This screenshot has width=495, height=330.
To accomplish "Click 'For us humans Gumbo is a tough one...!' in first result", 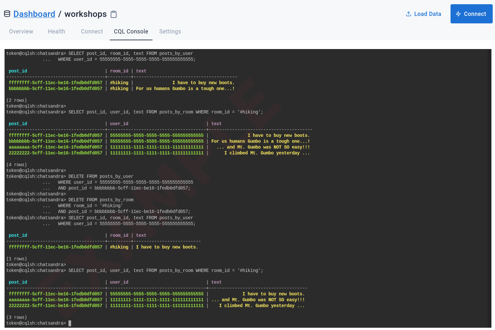I will coord(185,89).
